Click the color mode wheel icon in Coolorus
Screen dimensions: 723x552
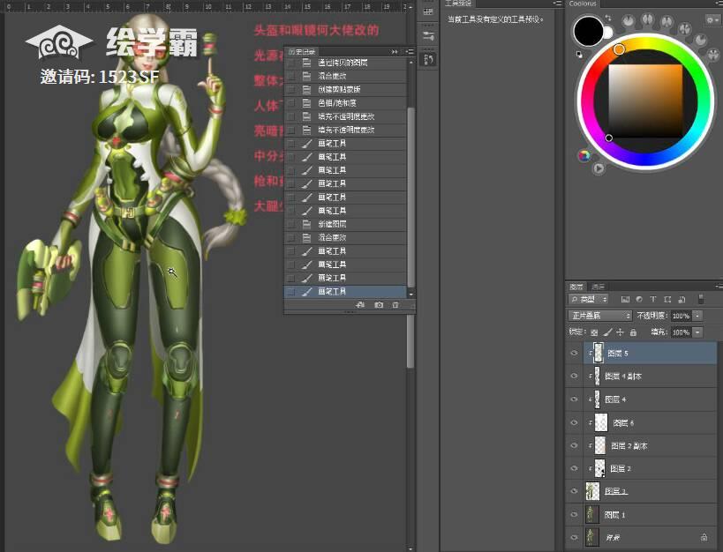584,155
